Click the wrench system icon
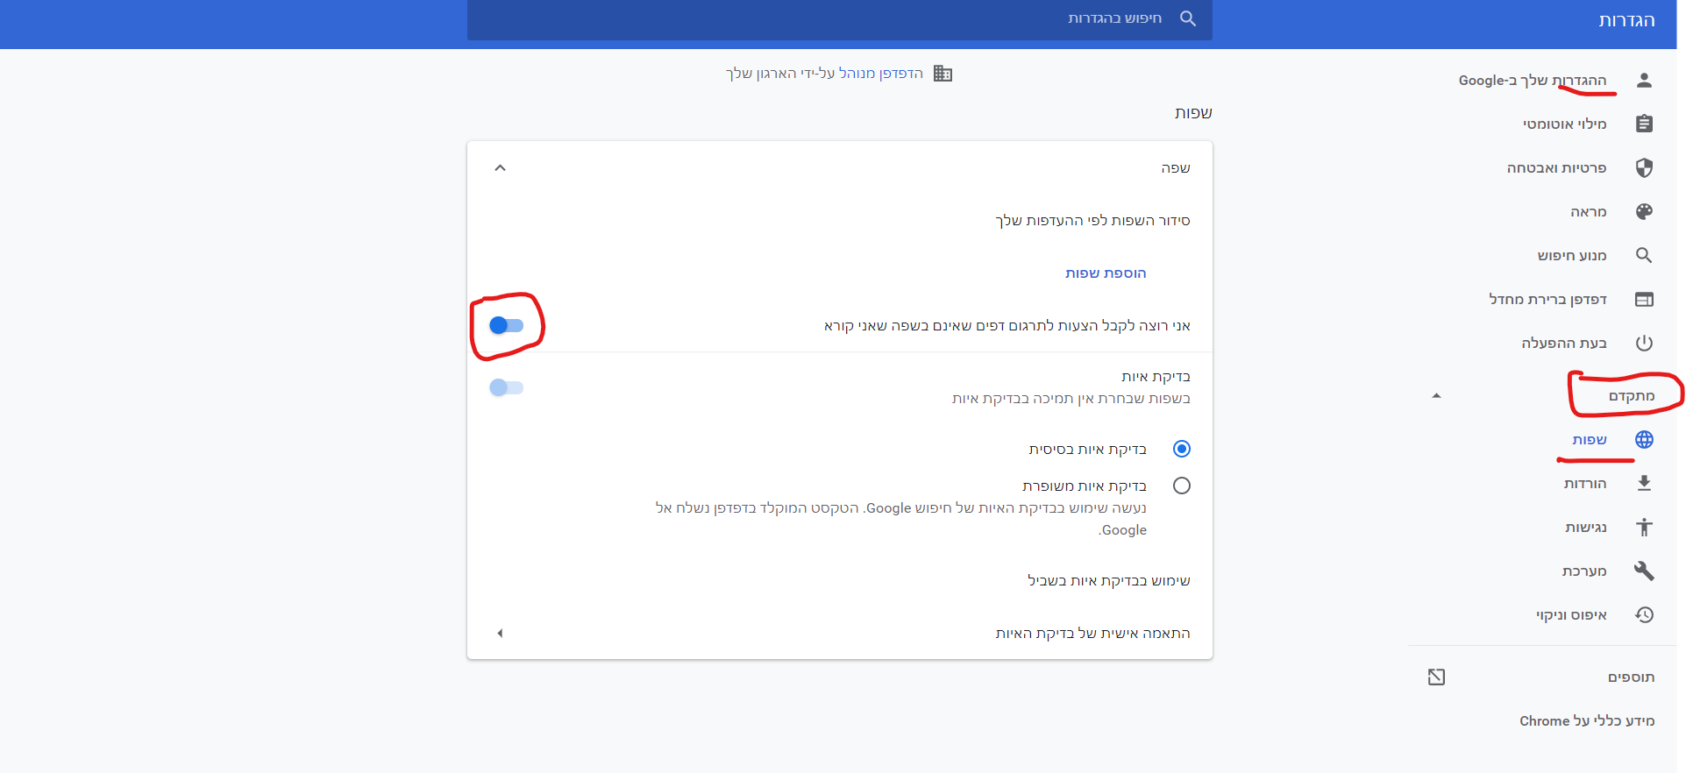 click(x=1644, y=571)
